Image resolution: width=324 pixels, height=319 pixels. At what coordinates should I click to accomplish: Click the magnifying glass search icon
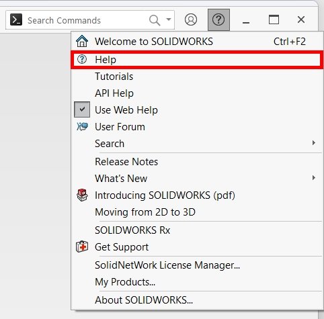point(155,20)
